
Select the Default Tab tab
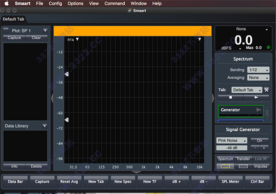[x=13, y=19]
